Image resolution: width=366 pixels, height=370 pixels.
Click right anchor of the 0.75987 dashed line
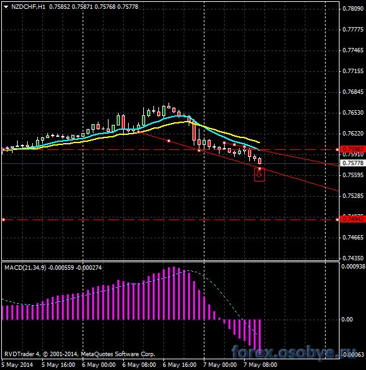pos(337,149)
